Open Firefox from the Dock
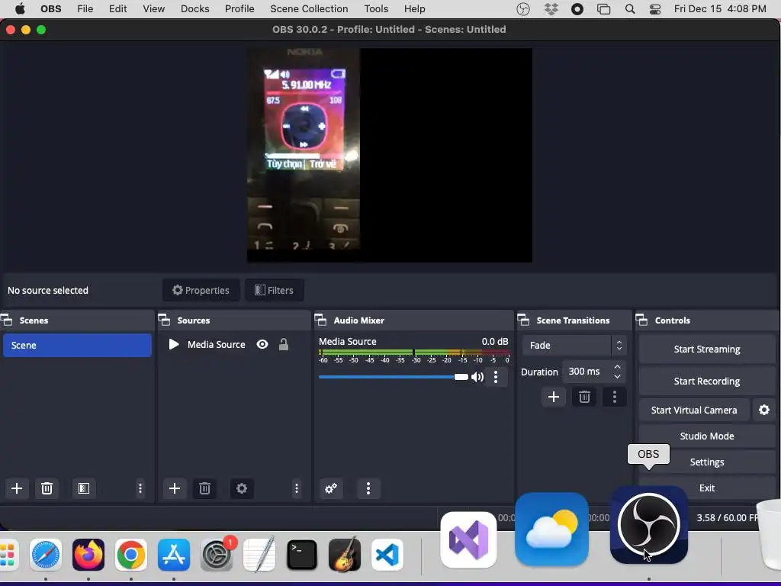Image resolution: width=781 pixels, height=586 pixels. point(88,555)
